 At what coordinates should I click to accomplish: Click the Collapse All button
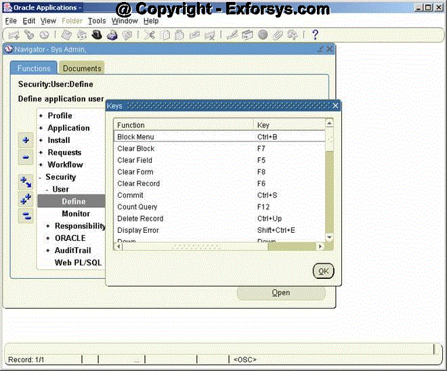25,216
